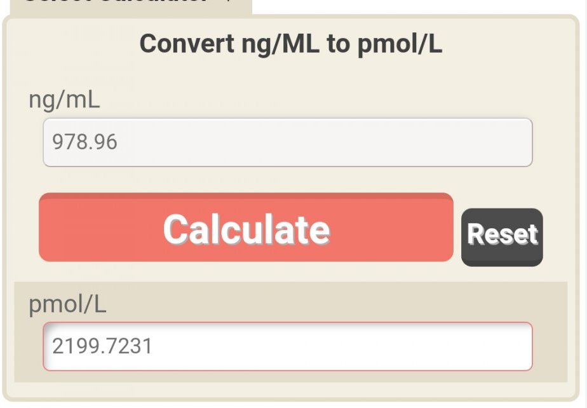Screen dimensions: 587x408
Task: Click the converter card's bottom border
Action: click(291, 399)
